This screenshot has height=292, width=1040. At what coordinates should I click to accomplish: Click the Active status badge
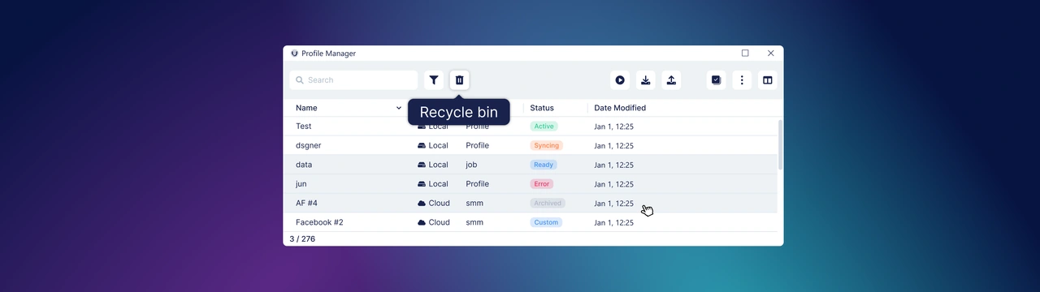click(544, 127)
